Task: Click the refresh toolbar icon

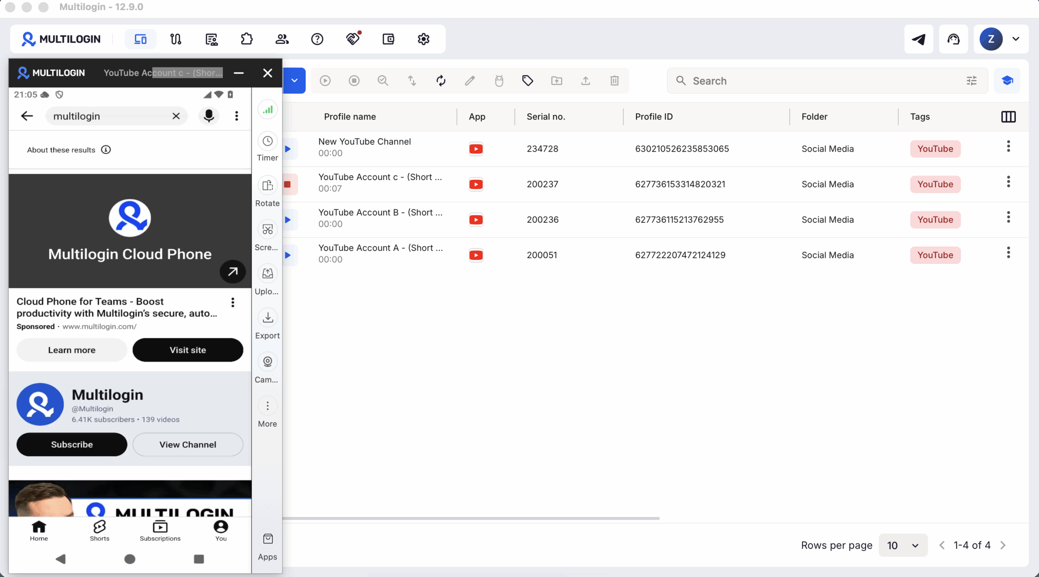Action: pos(441,81)
